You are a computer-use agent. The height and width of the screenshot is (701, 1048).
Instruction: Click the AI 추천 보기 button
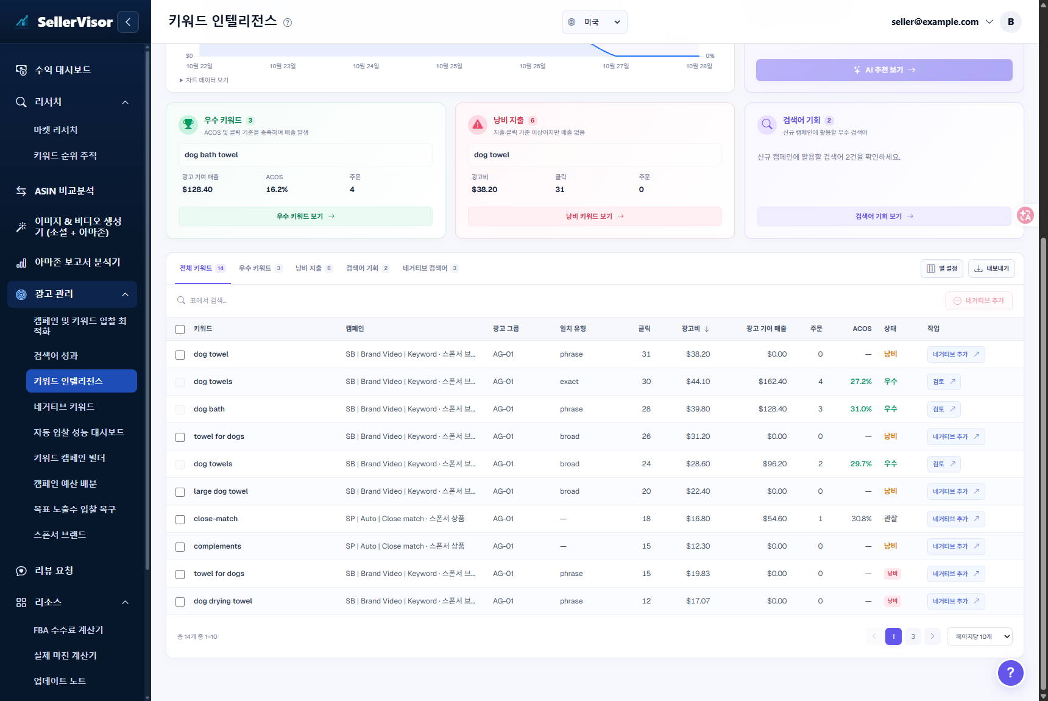pyautogui.click(x=884, y=70)
